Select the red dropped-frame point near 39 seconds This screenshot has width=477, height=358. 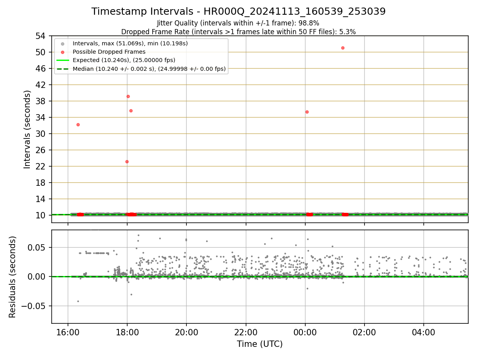(x=128, y=96)
